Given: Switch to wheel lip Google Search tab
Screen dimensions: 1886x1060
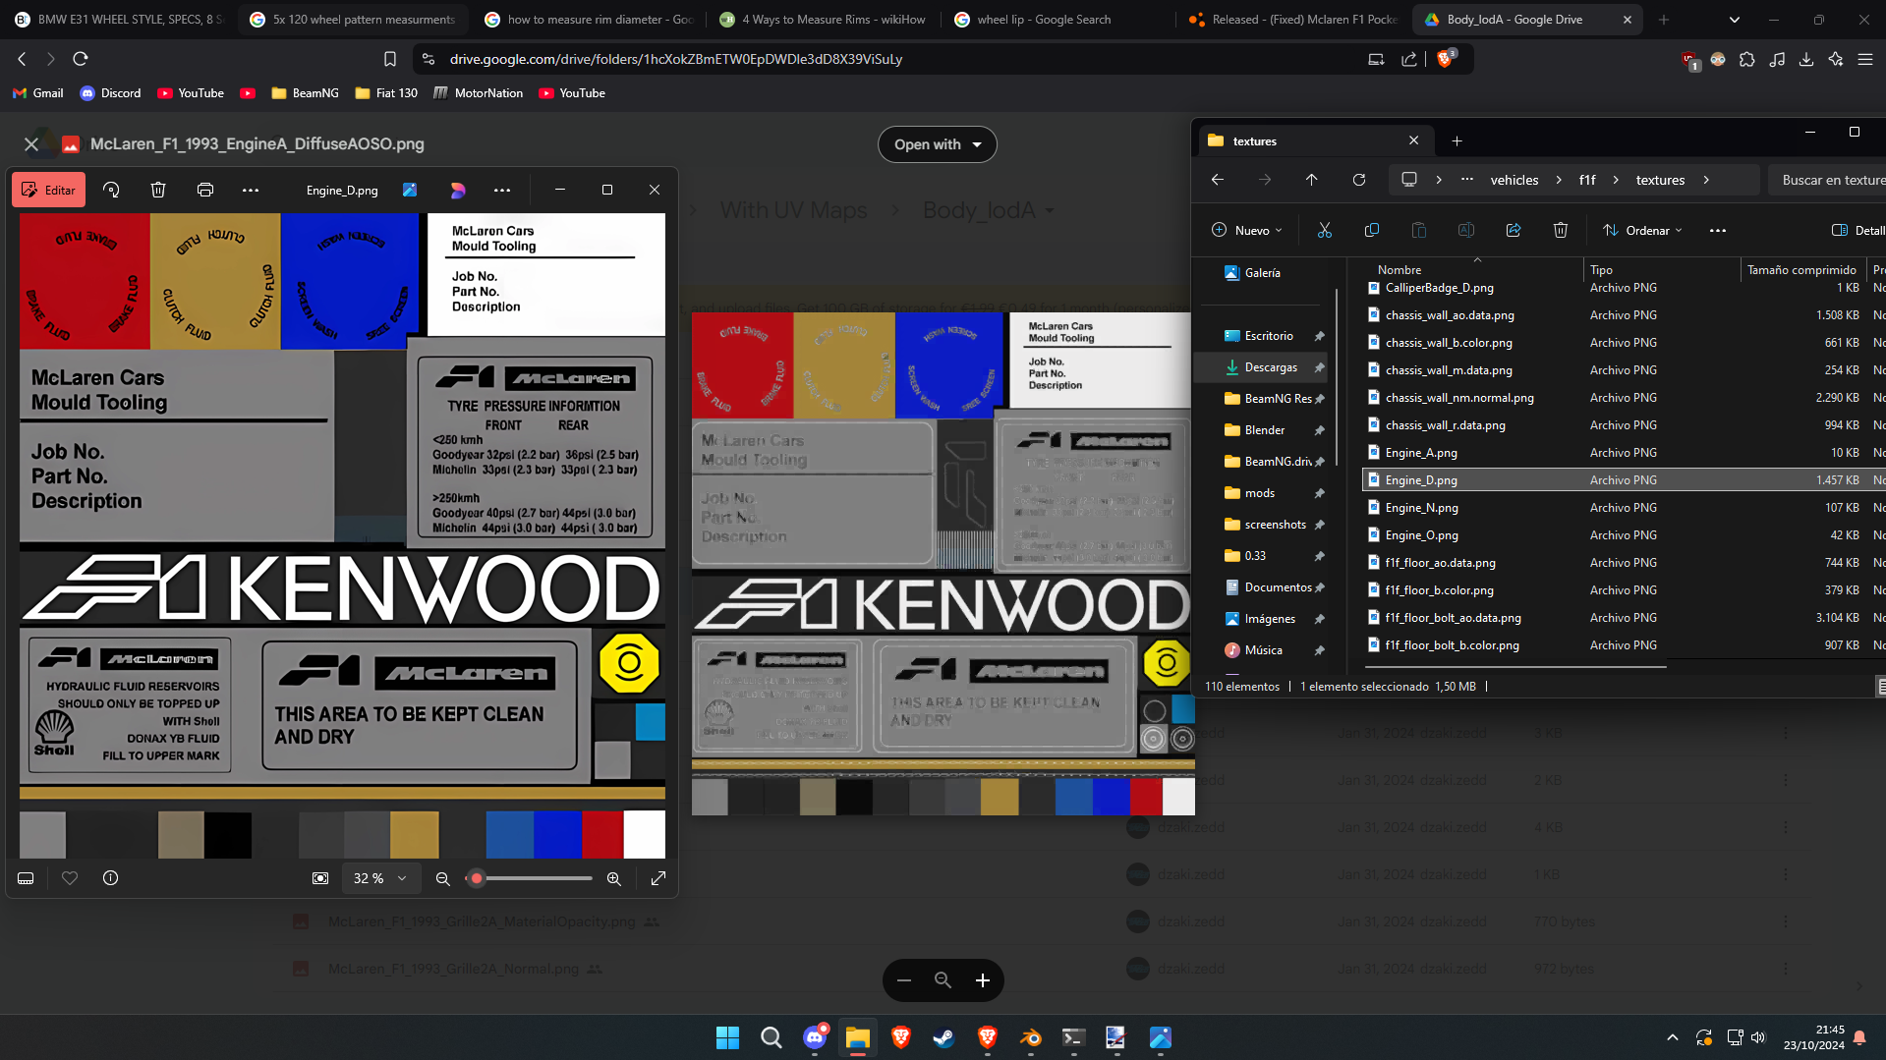Looking at the screenshot, I should pyautogui.click(x=1058, y=20).
